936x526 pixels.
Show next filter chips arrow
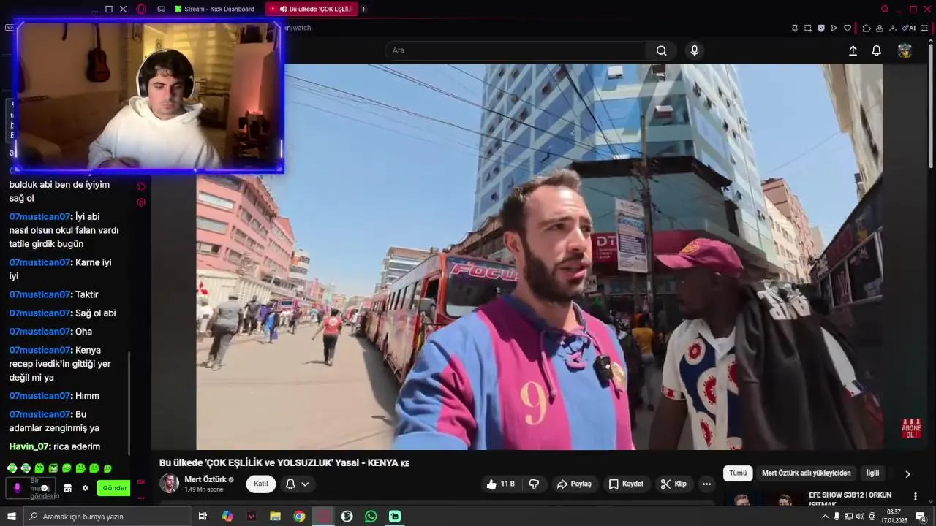[907, 473]
